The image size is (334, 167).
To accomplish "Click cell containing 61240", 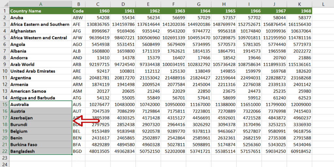I will 274,98.
